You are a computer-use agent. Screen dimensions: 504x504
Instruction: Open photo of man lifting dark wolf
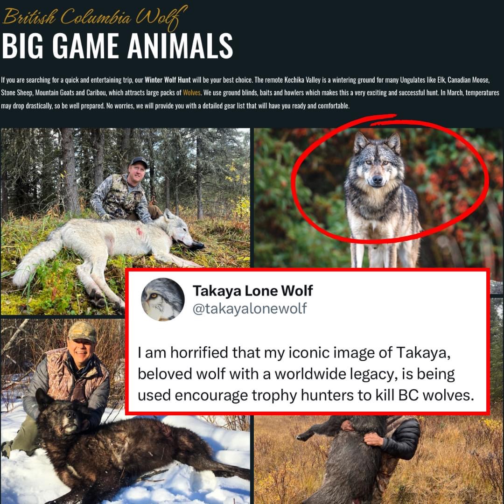pyautogui.click(x=378, y=459)
